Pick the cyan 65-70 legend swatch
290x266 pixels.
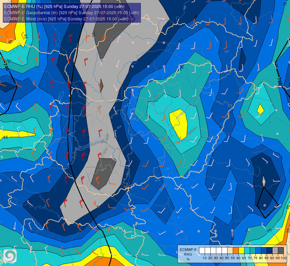click(247, 250)
